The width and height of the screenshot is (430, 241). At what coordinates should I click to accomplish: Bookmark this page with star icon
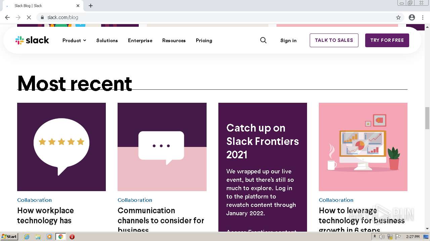point(398,17)
